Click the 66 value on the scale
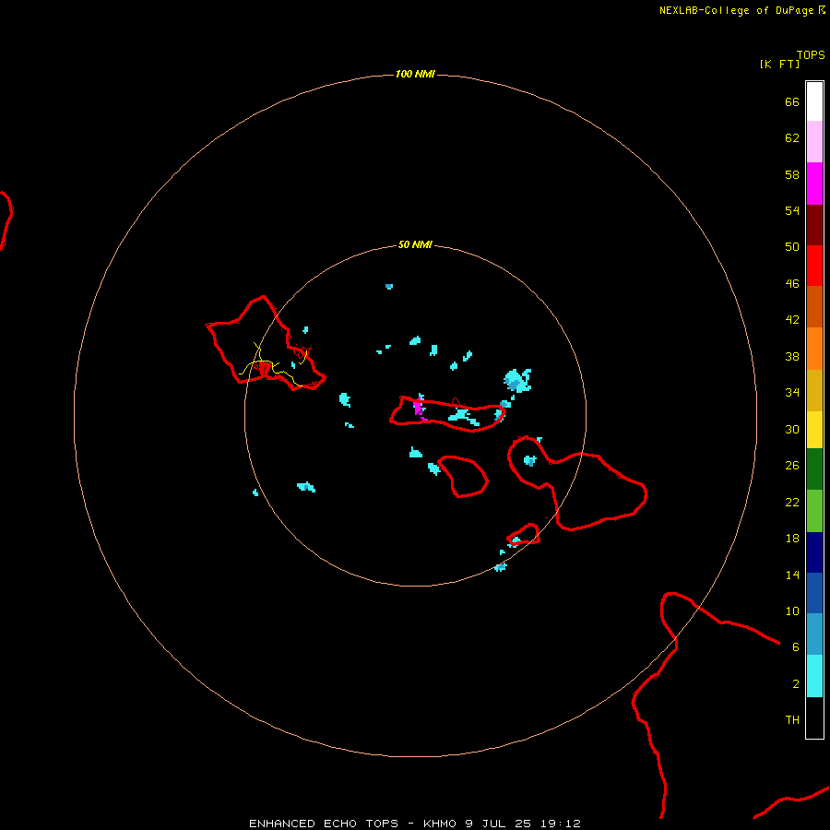830x830 pixels. coord(792,101)
